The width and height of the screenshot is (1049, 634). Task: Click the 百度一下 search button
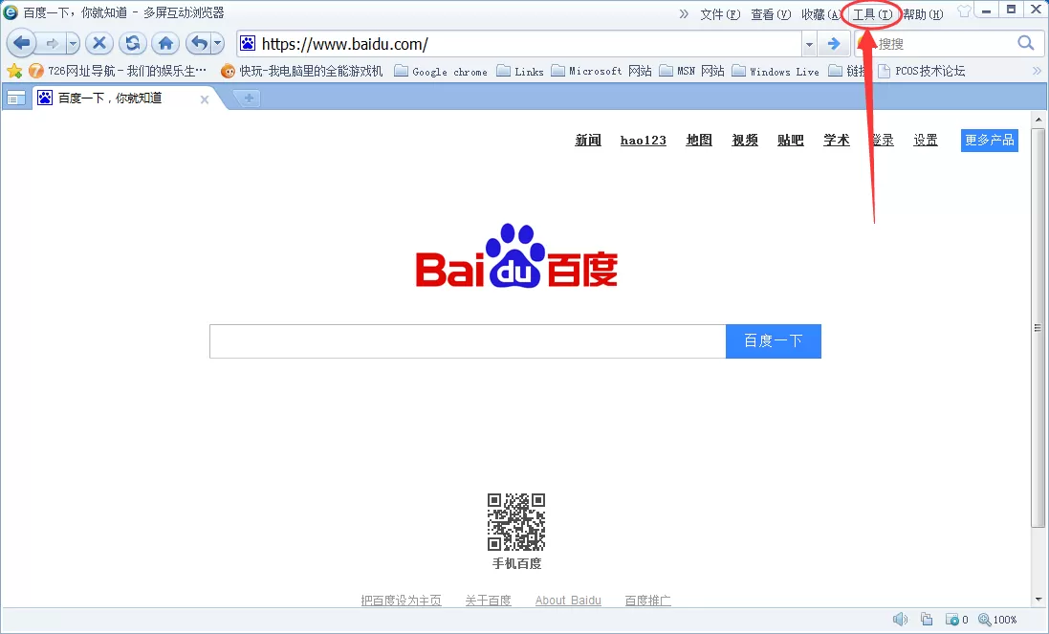[774, 341]
